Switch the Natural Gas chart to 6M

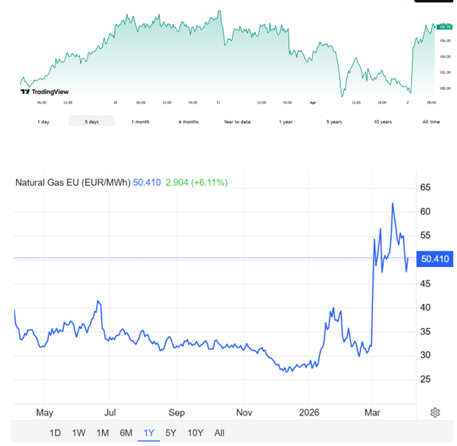click(x=126, y=433)
